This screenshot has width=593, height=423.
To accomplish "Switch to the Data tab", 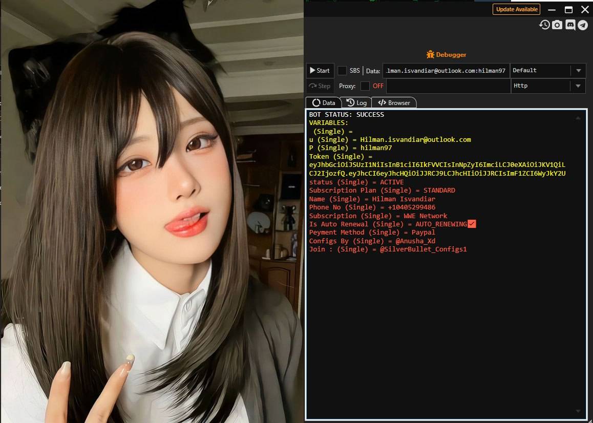I will click(324, 102).
